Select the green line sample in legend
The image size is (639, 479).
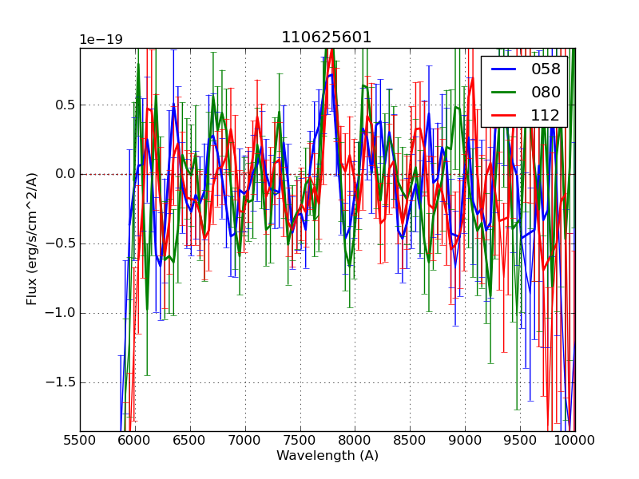(505, 92)
